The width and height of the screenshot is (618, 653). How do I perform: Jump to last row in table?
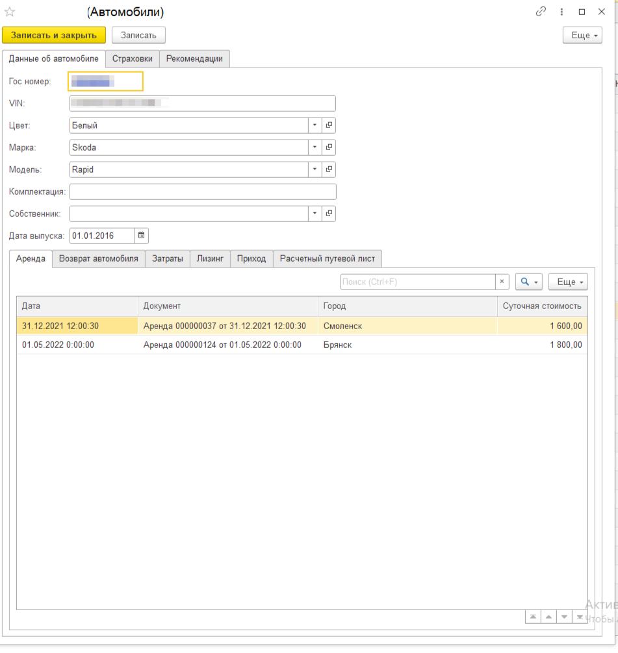[579, 617]
